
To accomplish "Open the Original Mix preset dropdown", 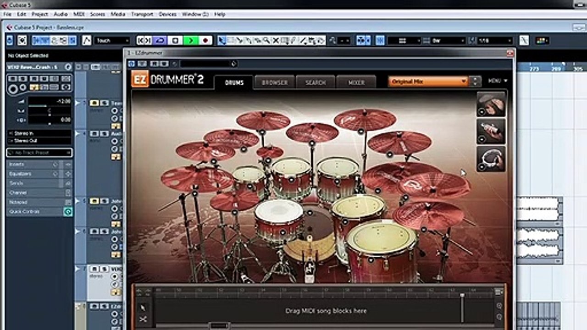I will click(x=428, y=82).
